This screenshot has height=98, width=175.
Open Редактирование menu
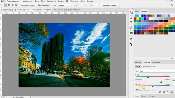[13, 1]
